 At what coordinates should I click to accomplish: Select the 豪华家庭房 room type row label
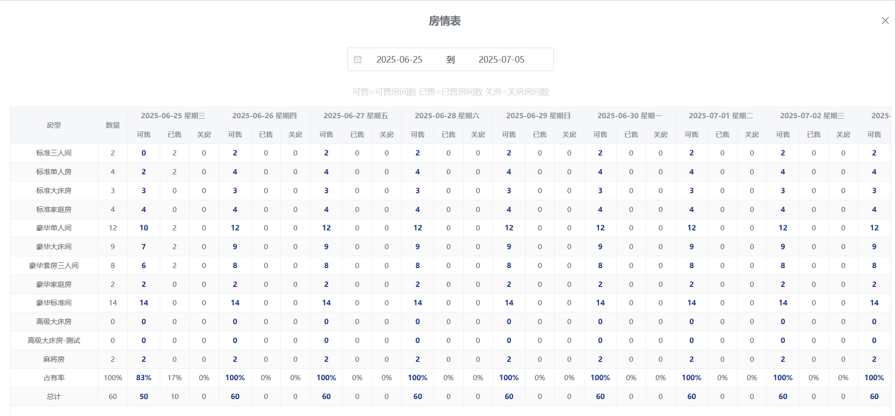[54, 285]
